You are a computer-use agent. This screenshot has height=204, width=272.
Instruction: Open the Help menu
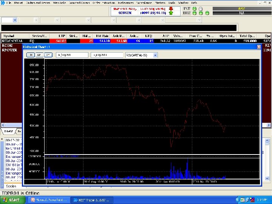194,3
